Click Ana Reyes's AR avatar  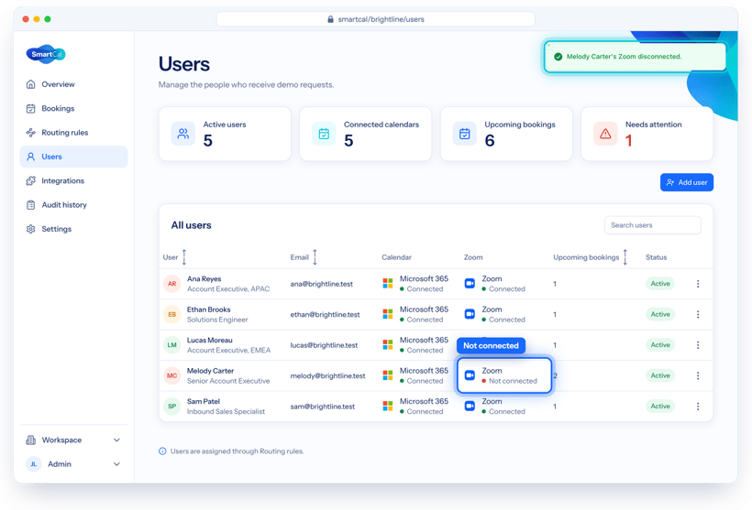(x=172, y=284)
